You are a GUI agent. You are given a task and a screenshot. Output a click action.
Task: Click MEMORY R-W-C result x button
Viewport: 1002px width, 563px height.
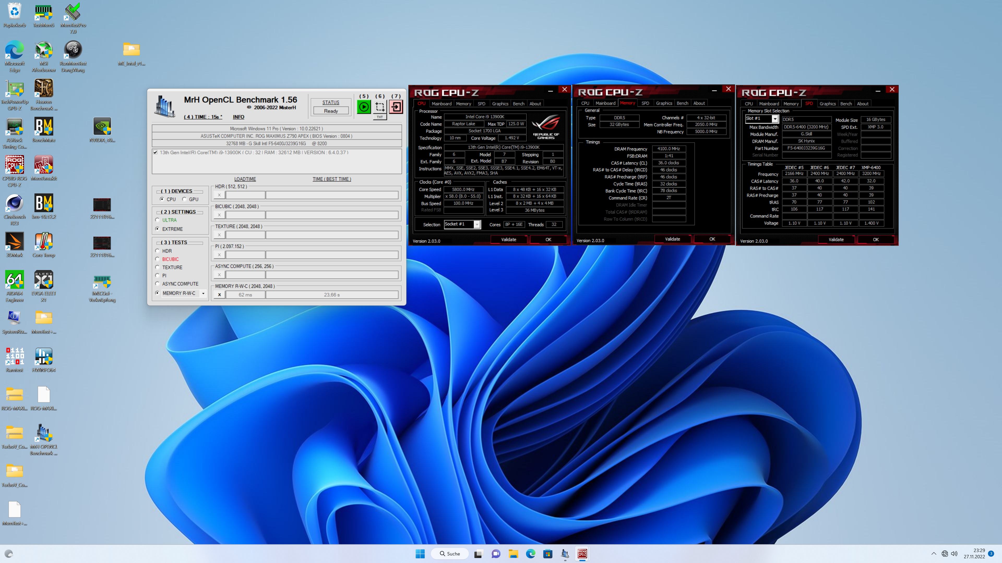click(219, 295)
